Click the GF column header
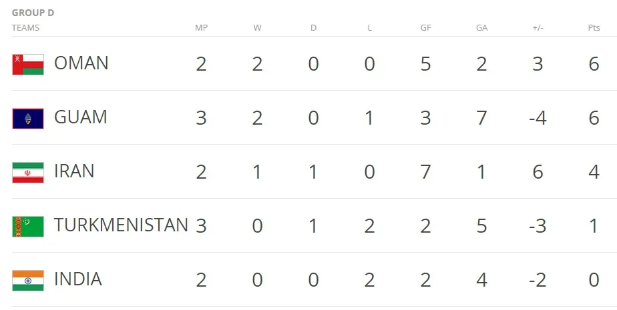This screenshot has height=310, width=617. point(425,28)
